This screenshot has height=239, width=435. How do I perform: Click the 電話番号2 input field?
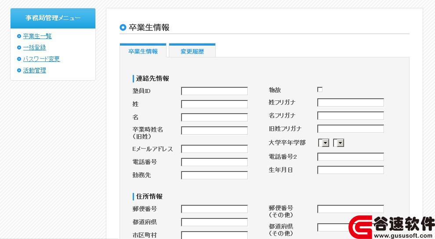(350, 157)
